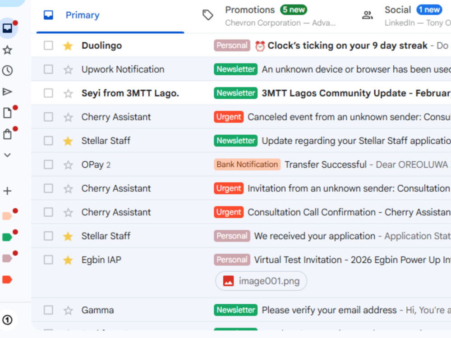Star the Invitation from unknown sender email
The width and height of the screenshot is (451, 338).
click(68, 188)
